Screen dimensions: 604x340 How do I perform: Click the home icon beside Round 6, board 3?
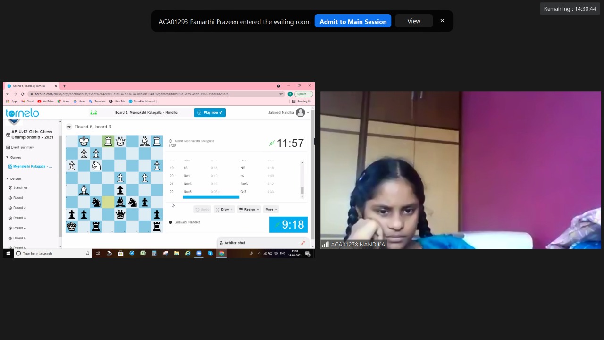pyautogui.click(x=69, y=127)
